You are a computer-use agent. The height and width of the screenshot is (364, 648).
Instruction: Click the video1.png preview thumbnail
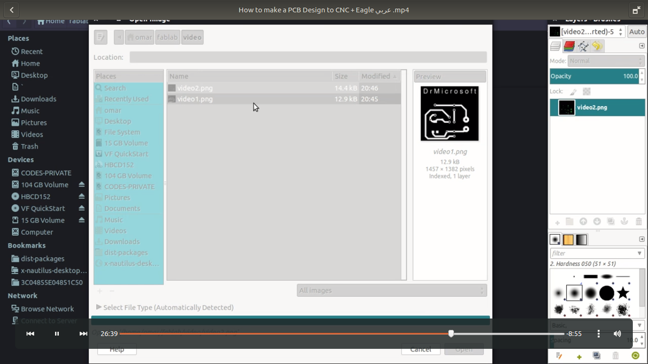click(x=450, y=113)
